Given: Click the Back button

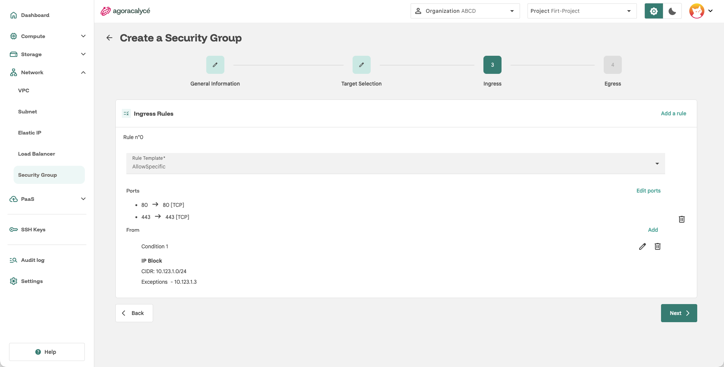Looking at the screenshot, I should coord(134,313).
